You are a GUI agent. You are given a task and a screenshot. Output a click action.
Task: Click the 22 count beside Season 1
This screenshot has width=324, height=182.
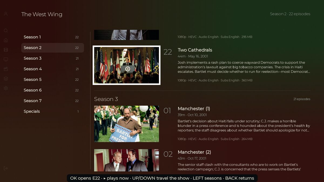point(77,37)
